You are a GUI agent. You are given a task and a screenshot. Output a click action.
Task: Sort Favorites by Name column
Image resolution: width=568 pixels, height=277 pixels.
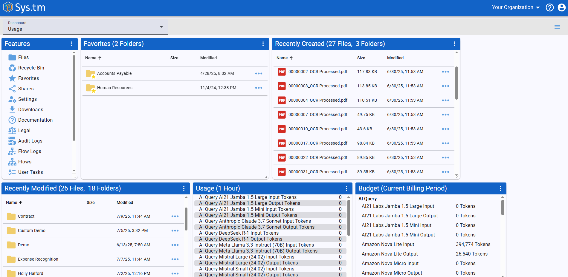pyautogui.click(x=93, y=58)
